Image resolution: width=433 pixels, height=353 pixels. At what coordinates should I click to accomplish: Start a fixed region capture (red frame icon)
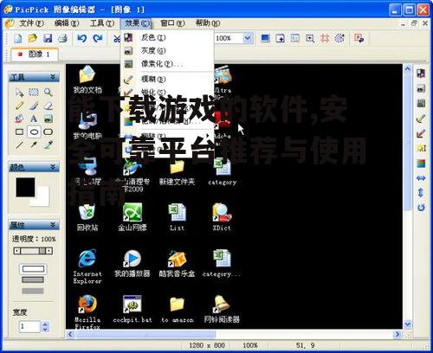325,38
